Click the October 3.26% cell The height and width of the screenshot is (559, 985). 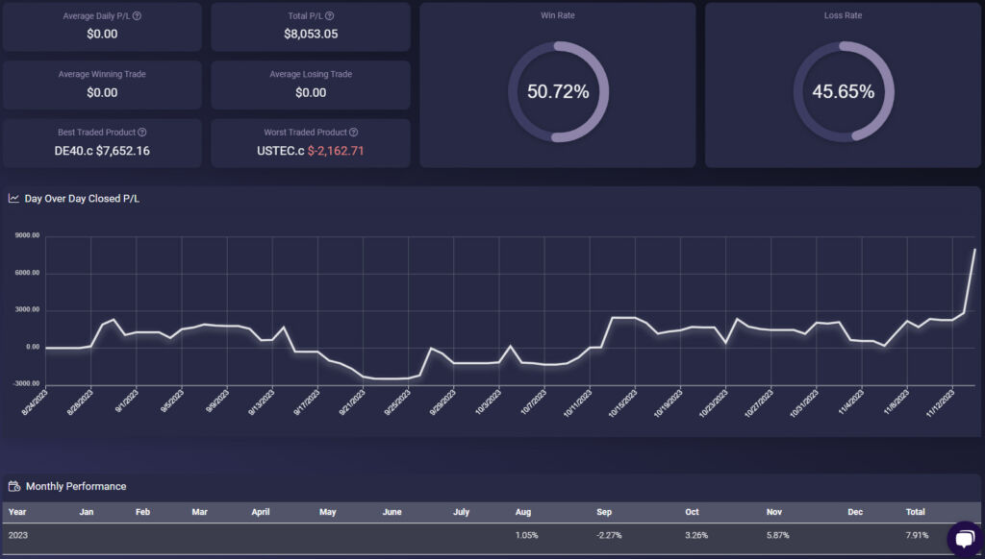tap(696, 535)
